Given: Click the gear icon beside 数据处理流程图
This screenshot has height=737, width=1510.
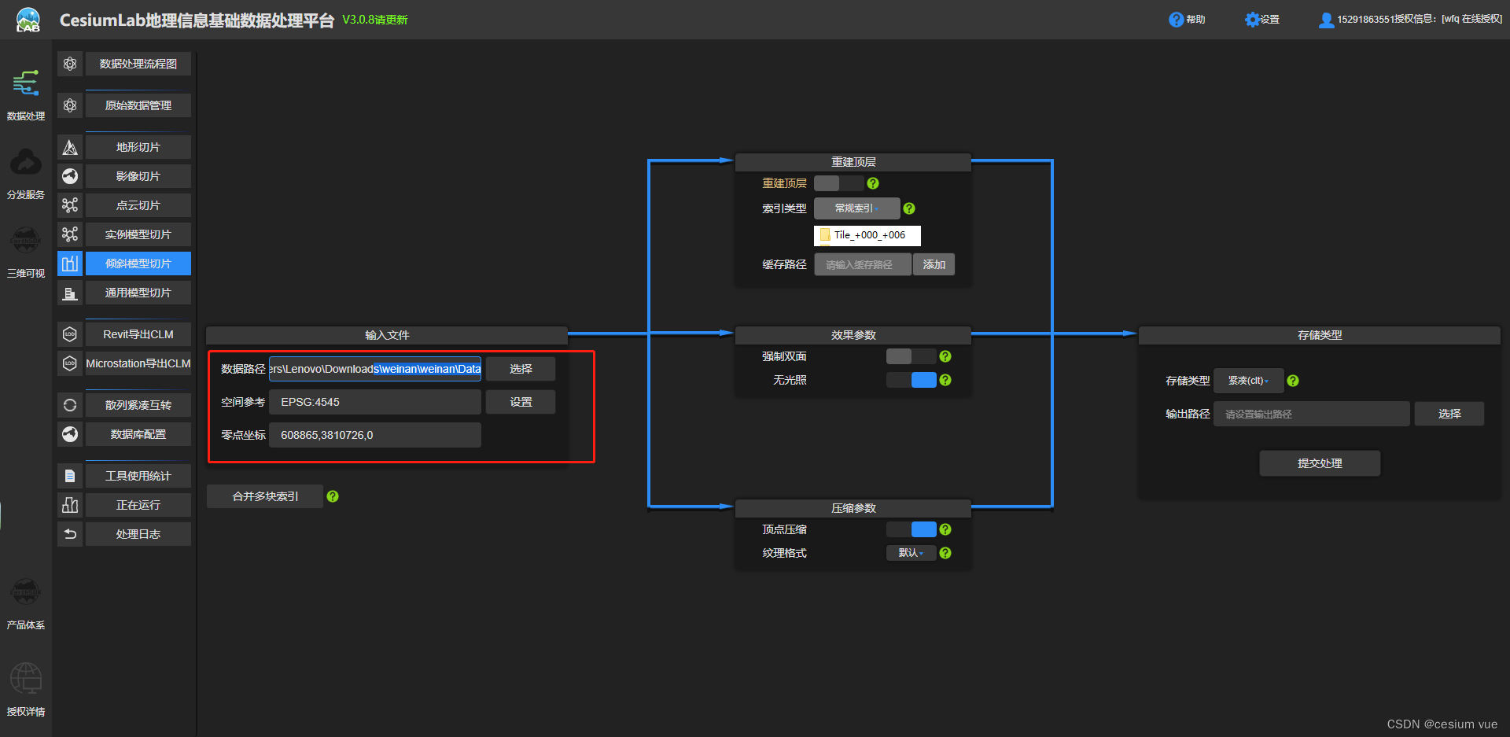Looking at the screenshot, I should coord(70,64).
